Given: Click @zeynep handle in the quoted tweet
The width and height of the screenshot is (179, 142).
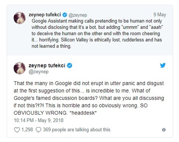Looking at the screenshot, I should (77, 15).
